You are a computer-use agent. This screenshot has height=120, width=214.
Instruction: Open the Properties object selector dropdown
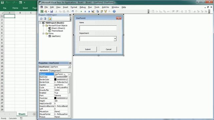coord(69,67)
